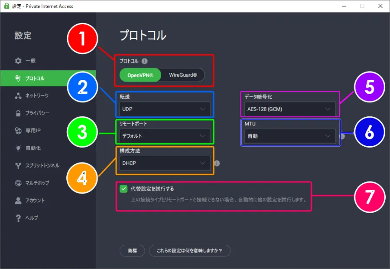The width and height of the screenshot is (390, 269).
Task: Click the 構成方法 field label
Action: (130, 151)
